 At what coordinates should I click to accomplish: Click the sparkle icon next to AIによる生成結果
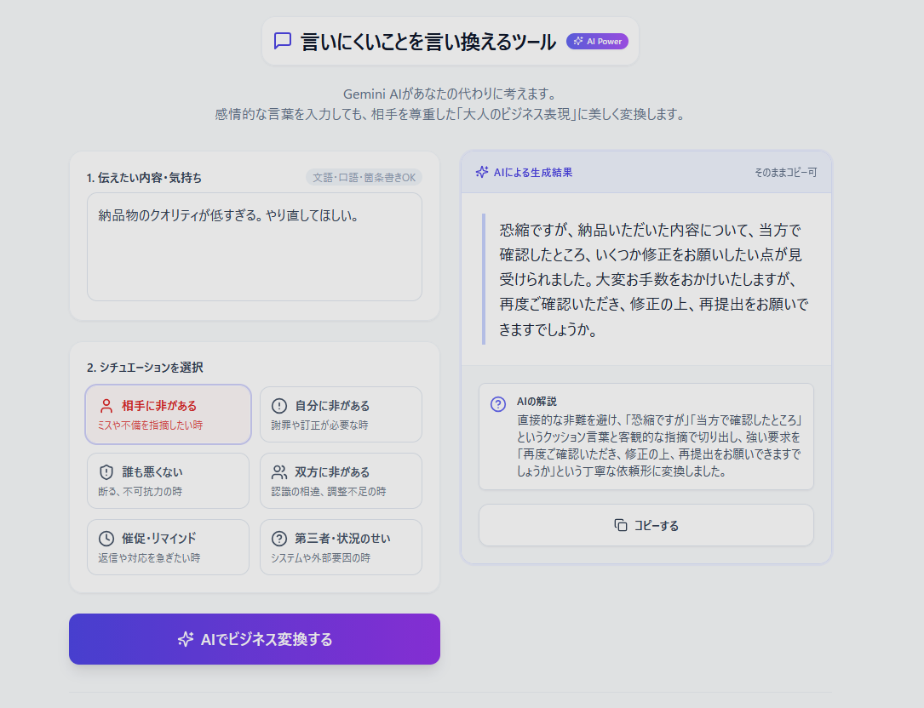point(481,172)
